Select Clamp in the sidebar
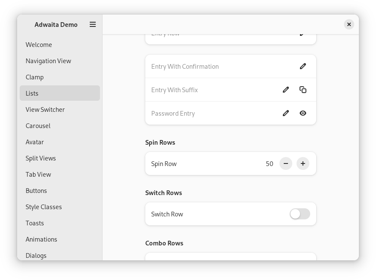 pos(60,77)
